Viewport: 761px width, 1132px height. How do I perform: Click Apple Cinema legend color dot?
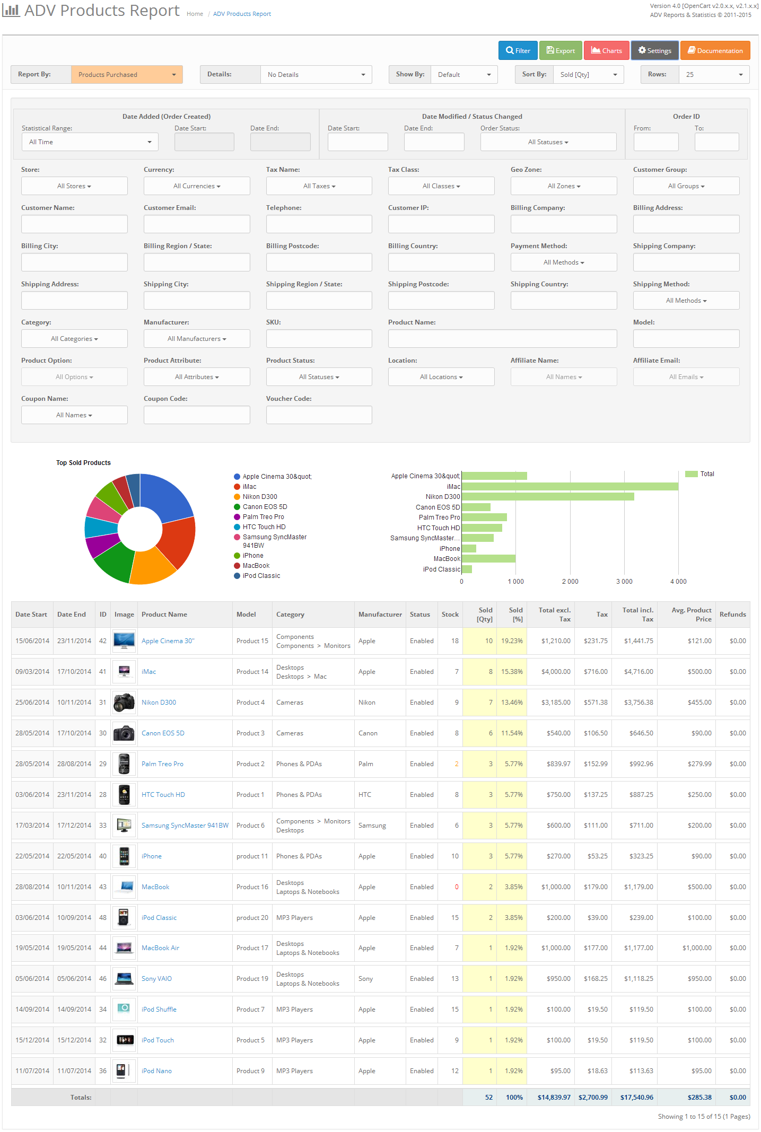(237, 477)
